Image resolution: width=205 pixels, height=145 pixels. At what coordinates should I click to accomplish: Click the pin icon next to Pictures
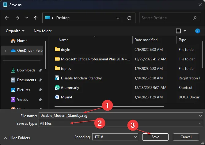click(40, 90)
